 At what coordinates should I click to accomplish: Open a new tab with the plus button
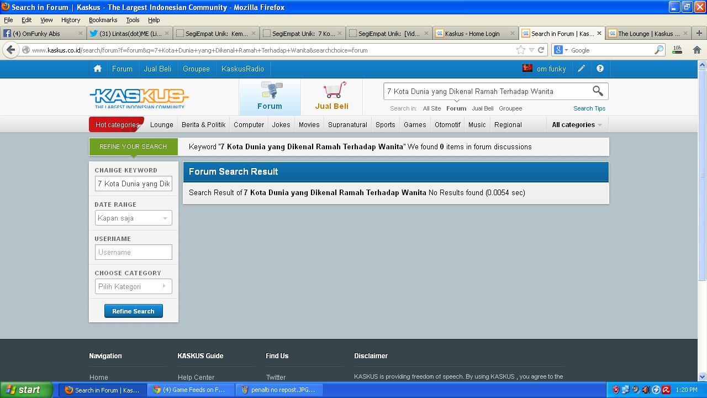(x=699, y=33)
